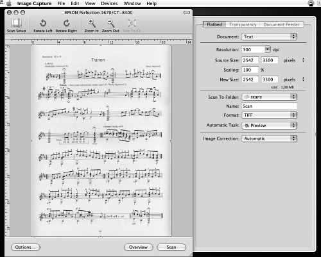Open the Format TIFF dropdown
This screenshot has width=321, height=257.
pos(269,115)
